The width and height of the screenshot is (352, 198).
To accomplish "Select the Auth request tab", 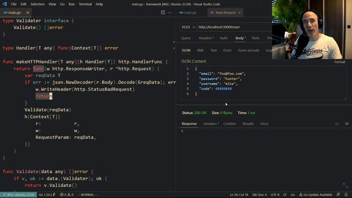I will [x=223, y=38].
